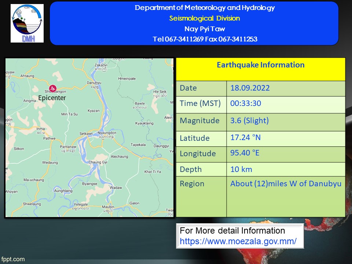Click Kyazan label on map
This screenshot has height=264, width=352.
(x=93, y=111)
